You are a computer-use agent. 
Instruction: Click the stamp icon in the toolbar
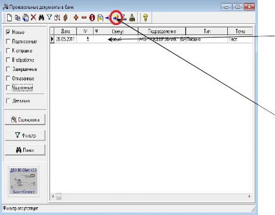point(132,18)
